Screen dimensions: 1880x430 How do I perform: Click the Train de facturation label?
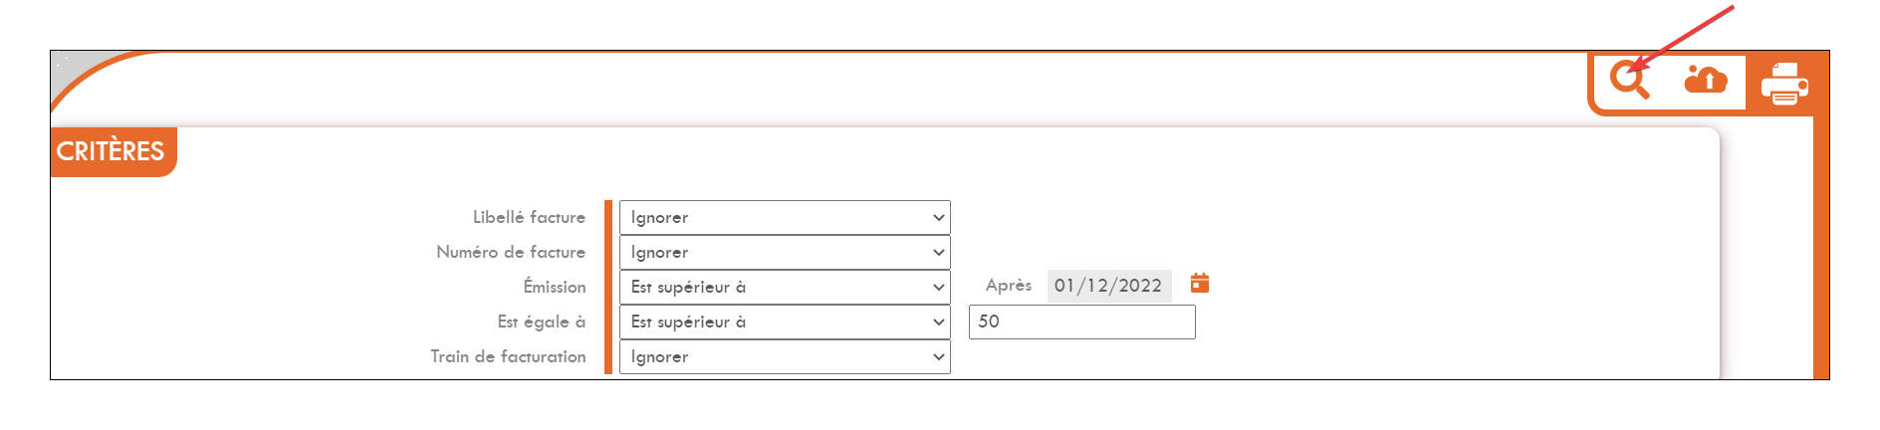508,356
